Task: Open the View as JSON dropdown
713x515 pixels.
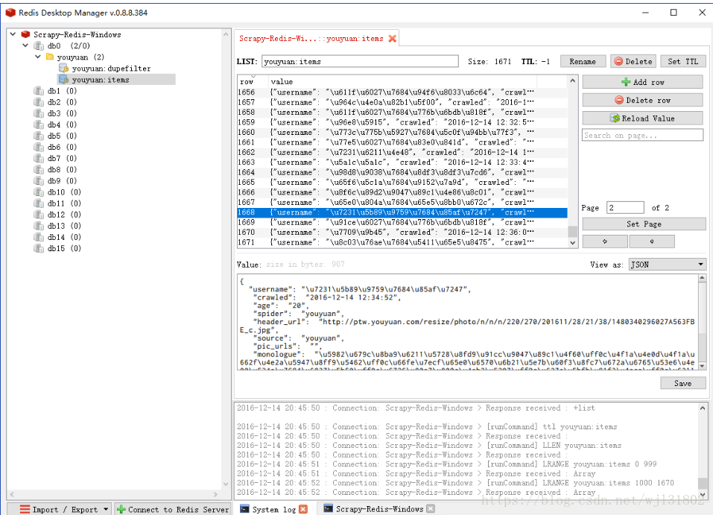Action: click(x=668, y=265)
